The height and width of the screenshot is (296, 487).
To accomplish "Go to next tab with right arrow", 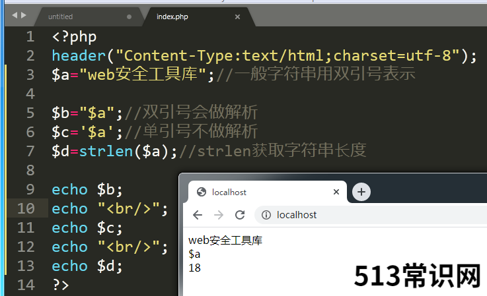I will [23, 15].
